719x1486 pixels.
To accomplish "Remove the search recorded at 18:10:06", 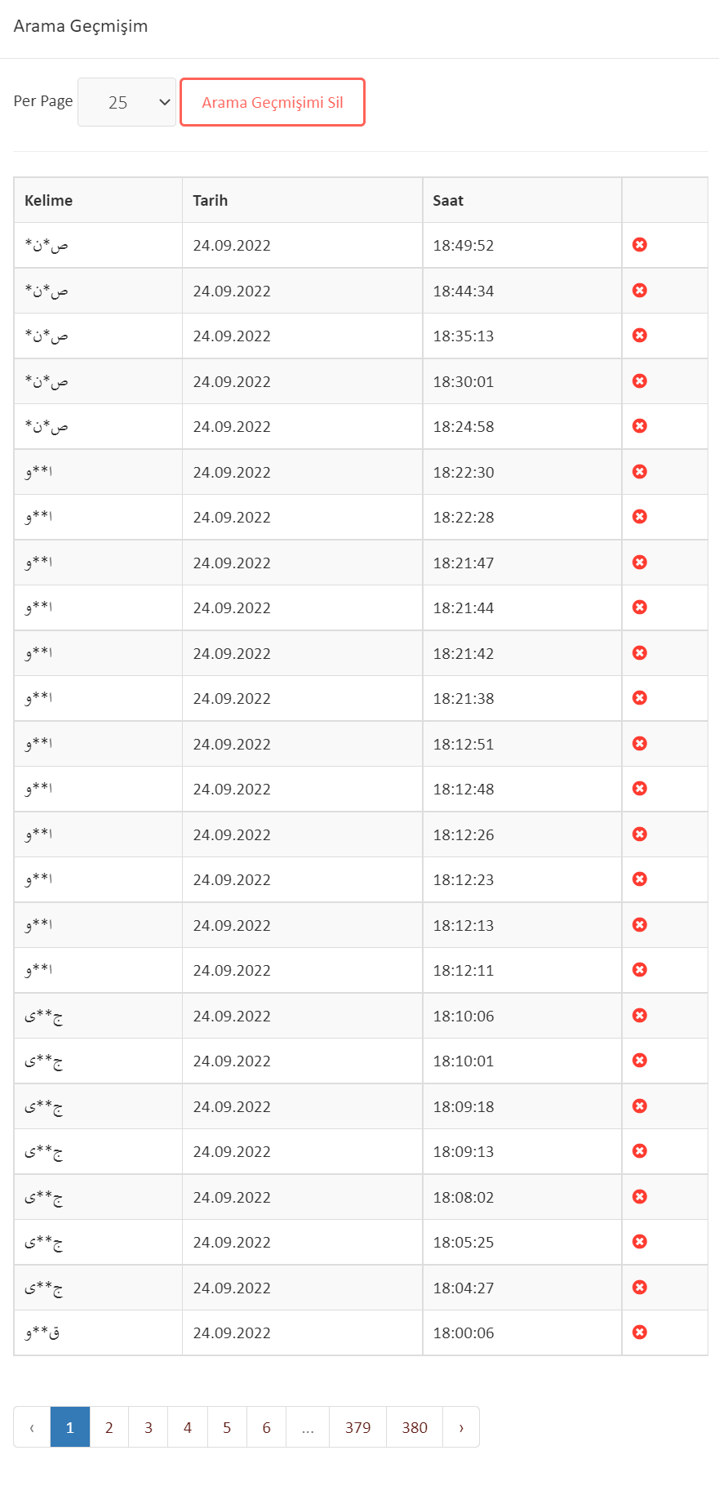I will pos(640,1015).
